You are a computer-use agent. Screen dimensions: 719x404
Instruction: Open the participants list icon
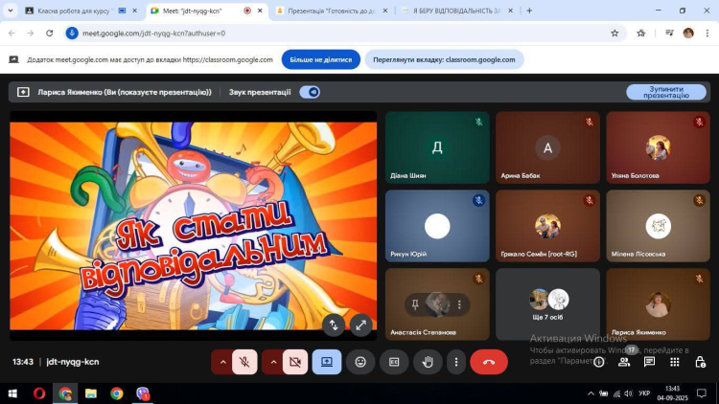click(x=624, y=362)
